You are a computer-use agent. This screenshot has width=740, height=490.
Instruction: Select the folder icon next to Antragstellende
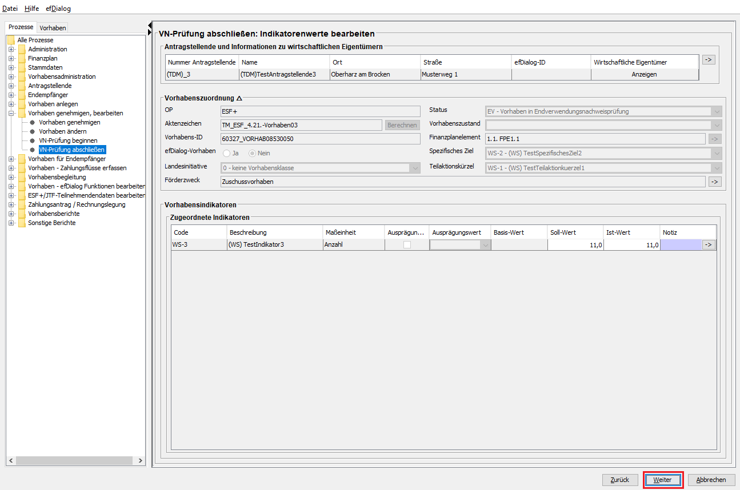pos(22,86)
